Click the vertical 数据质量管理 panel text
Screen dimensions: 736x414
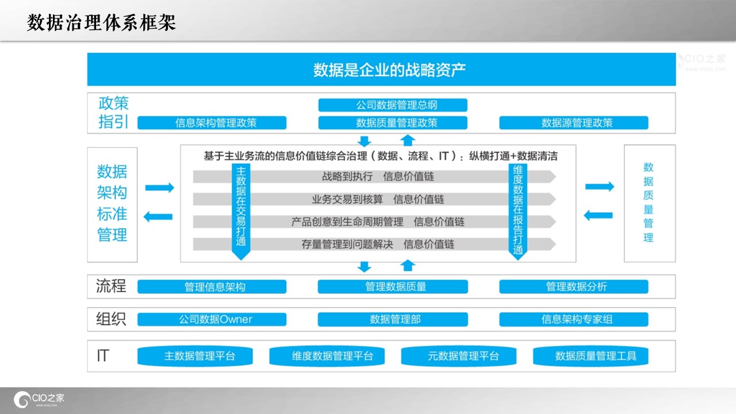pos(649,202)
